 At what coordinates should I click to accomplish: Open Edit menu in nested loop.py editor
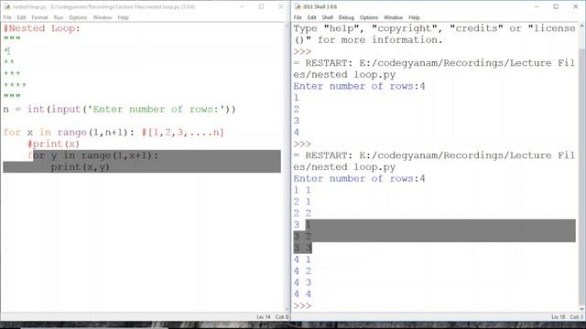[21, 17]
